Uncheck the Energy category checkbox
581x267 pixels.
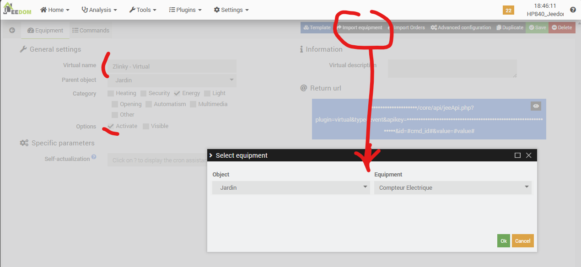coord(177,93)
